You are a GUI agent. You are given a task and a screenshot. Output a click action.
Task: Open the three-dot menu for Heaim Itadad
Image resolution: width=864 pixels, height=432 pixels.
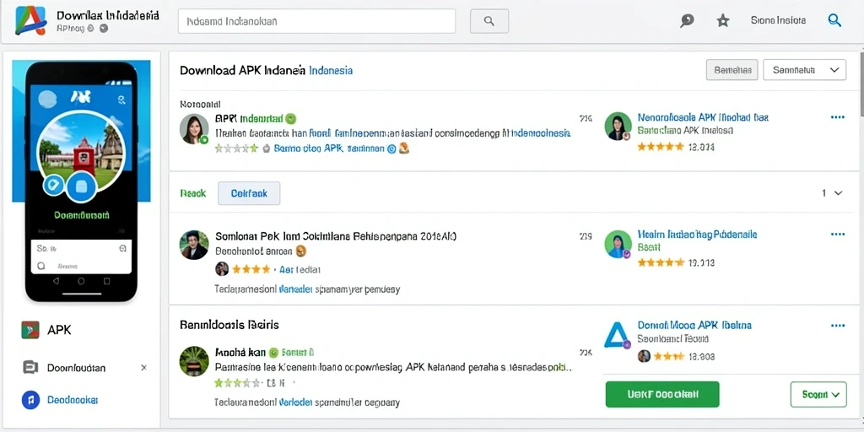pyautogui.click(x=837, y=235)
